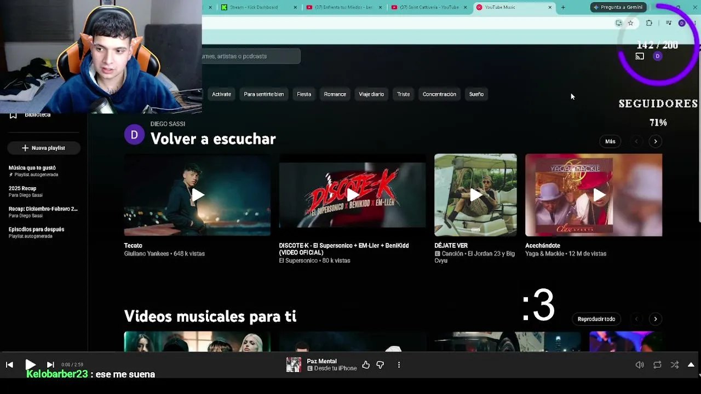This screenshot has width=701, height=394.
Task: Open Chrome media controls icon
Action: pyautogui.click(x=669, y=23)
